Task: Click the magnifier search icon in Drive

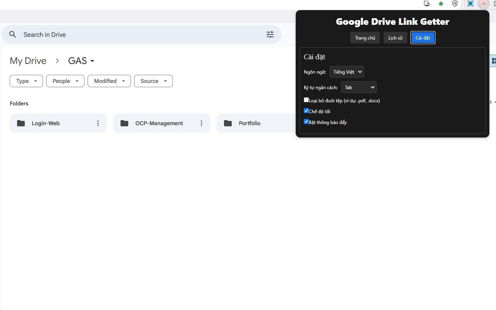Action: (13, 34)
